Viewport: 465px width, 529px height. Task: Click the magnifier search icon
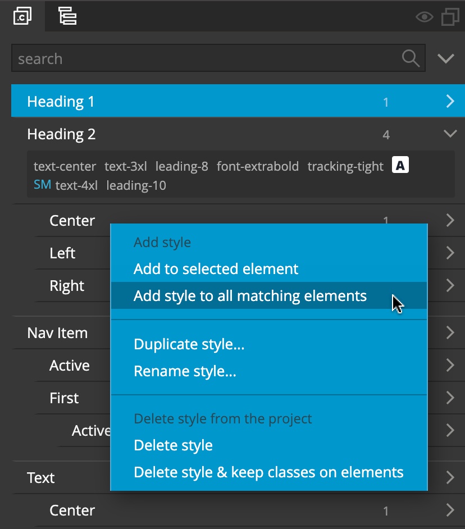(411, 58)
